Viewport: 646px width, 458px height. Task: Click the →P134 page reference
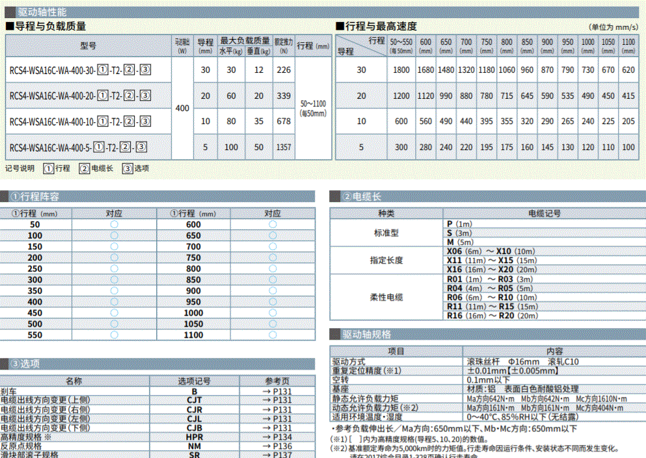pyautogui.click(x=277, y=437)
